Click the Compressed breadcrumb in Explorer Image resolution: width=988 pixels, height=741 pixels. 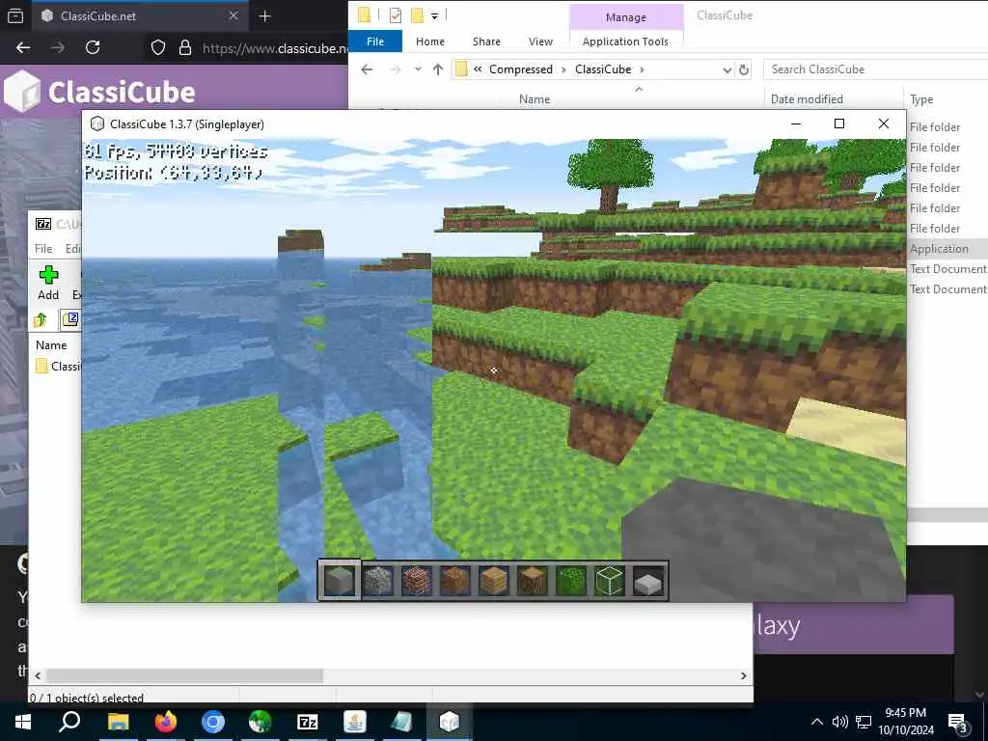point(520,69)
